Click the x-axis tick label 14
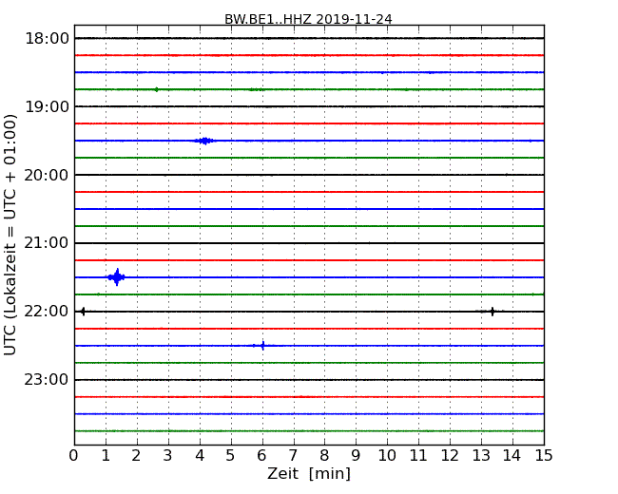Image resolution: width=618 pixels, height=494 pixels. tap(512, 456)
